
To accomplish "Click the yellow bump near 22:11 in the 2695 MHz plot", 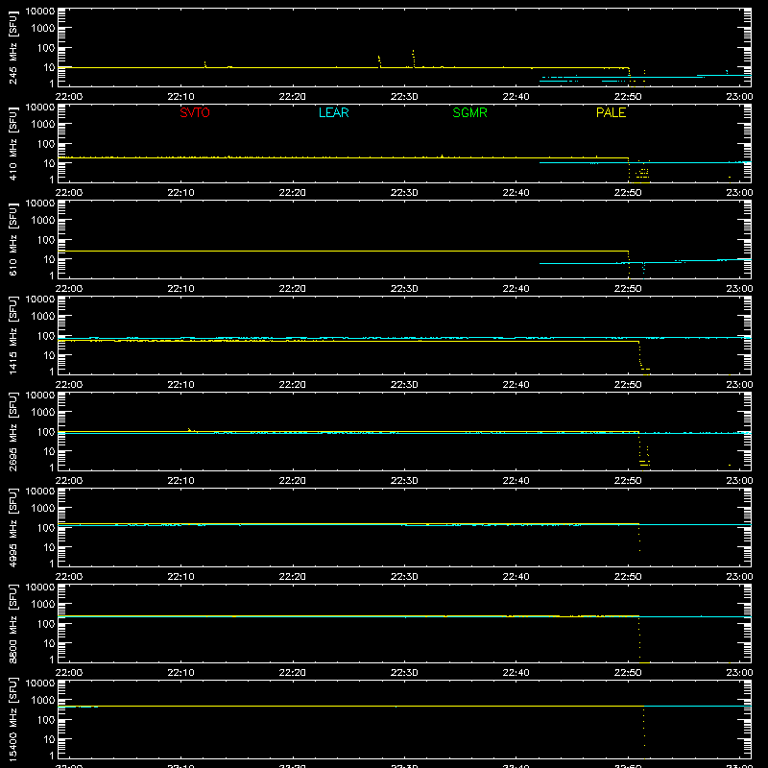I will [x=190, y=430].
